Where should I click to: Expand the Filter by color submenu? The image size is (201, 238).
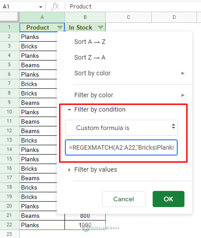coord(183,95)
